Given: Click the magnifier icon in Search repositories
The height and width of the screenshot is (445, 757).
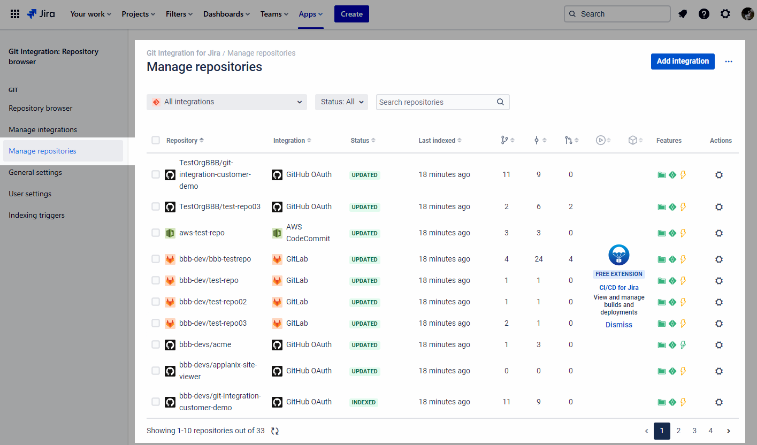Looking at the screenshot, I should [500, 102].
